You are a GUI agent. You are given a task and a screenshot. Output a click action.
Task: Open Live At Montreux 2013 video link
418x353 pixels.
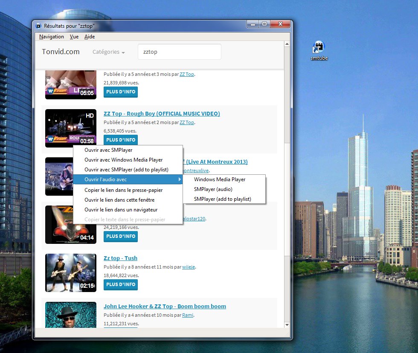215,162
